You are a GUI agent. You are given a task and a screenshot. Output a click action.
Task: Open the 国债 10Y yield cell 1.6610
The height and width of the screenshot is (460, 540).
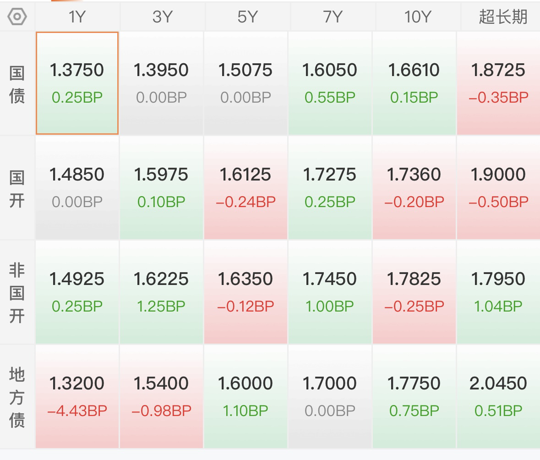click(x=415, y=83)
